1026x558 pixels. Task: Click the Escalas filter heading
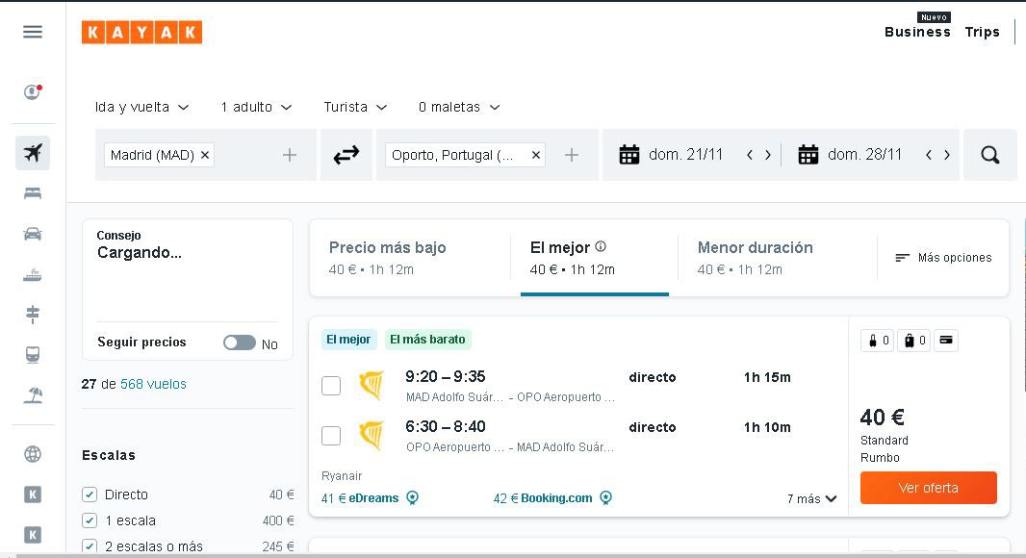109,455
